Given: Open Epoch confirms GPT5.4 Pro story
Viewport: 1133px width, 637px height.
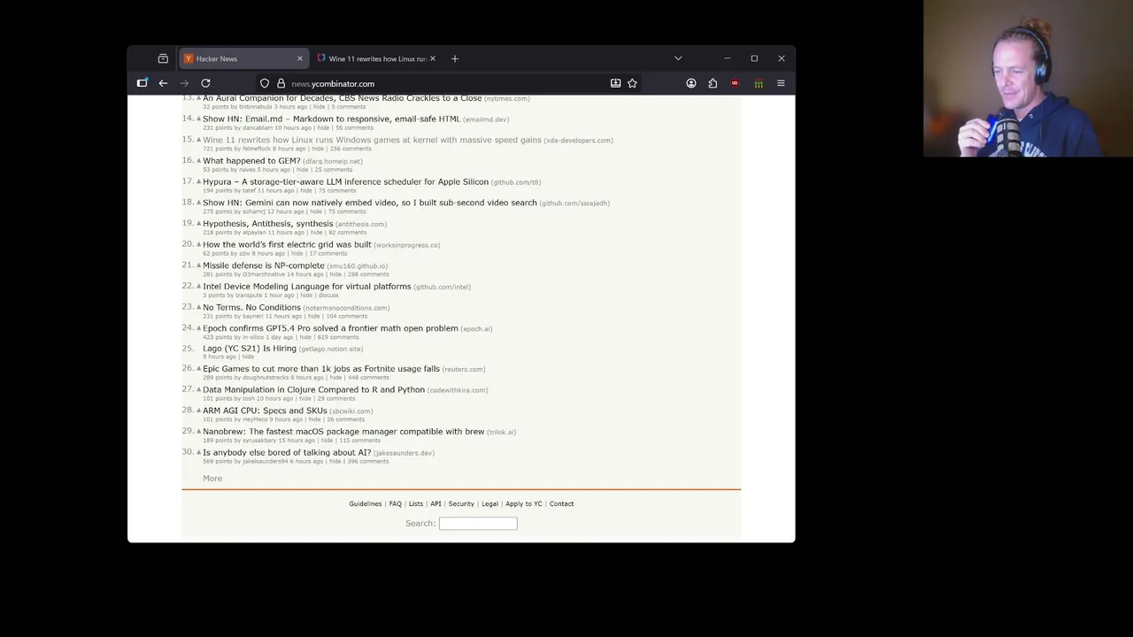Looking at the screenshot, I should 330,328.
